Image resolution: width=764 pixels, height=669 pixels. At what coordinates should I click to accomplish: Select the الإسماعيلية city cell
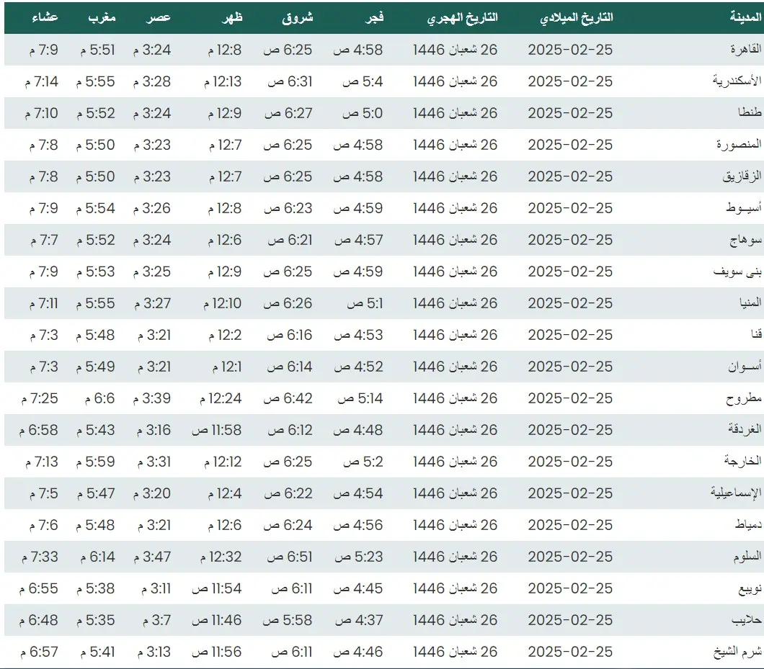736,493
